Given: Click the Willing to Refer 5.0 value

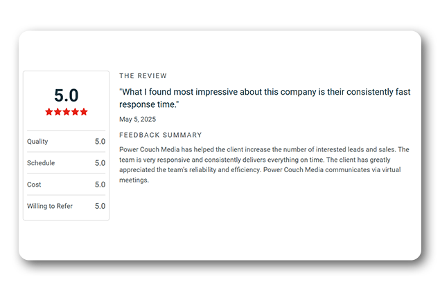Looking at the screenshot, I should pyautogui.click(x=100, y=206).
